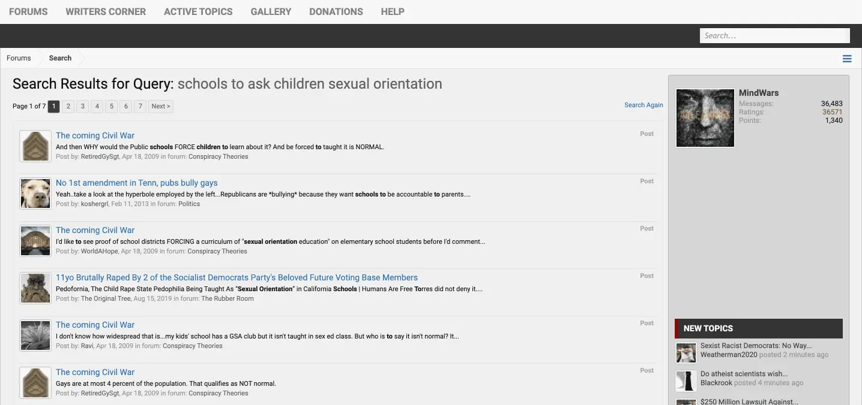862x405 pixels.
Task: Open 'Sexist Racist Democrats: No Way...' topic
Action: click(x=756, y=346)
